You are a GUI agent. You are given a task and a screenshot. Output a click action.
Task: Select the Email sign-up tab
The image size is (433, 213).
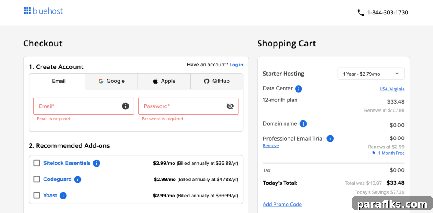[57, 81]
